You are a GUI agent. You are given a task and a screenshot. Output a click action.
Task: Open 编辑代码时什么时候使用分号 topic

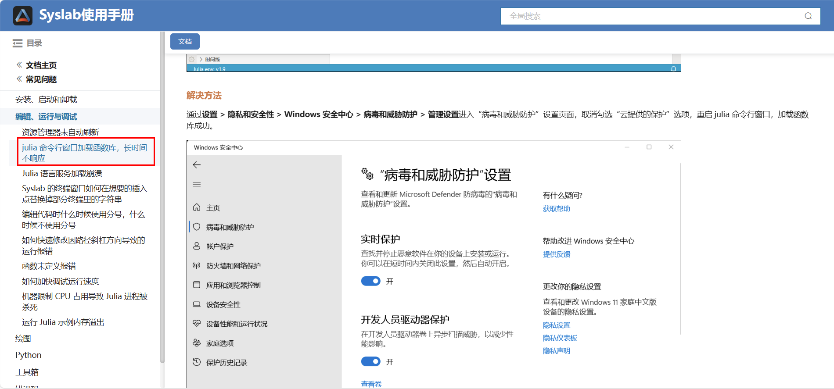[83, 220]
